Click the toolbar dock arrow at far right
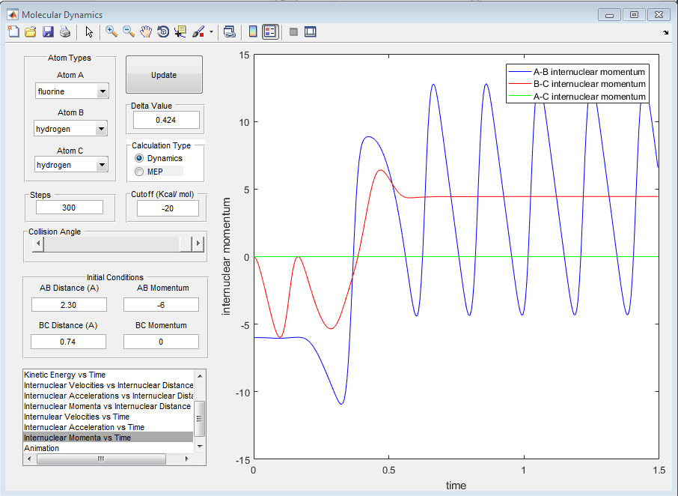Image resolution: width=678 pixels, height=496 pixels. coord(666,32)
